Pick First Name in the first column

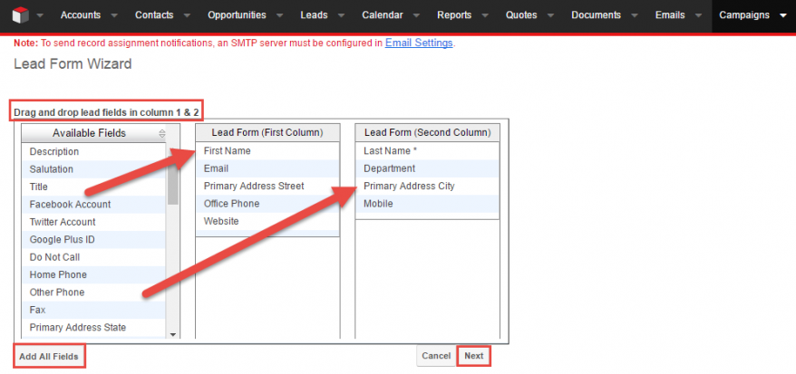click(x=227, y=150)
